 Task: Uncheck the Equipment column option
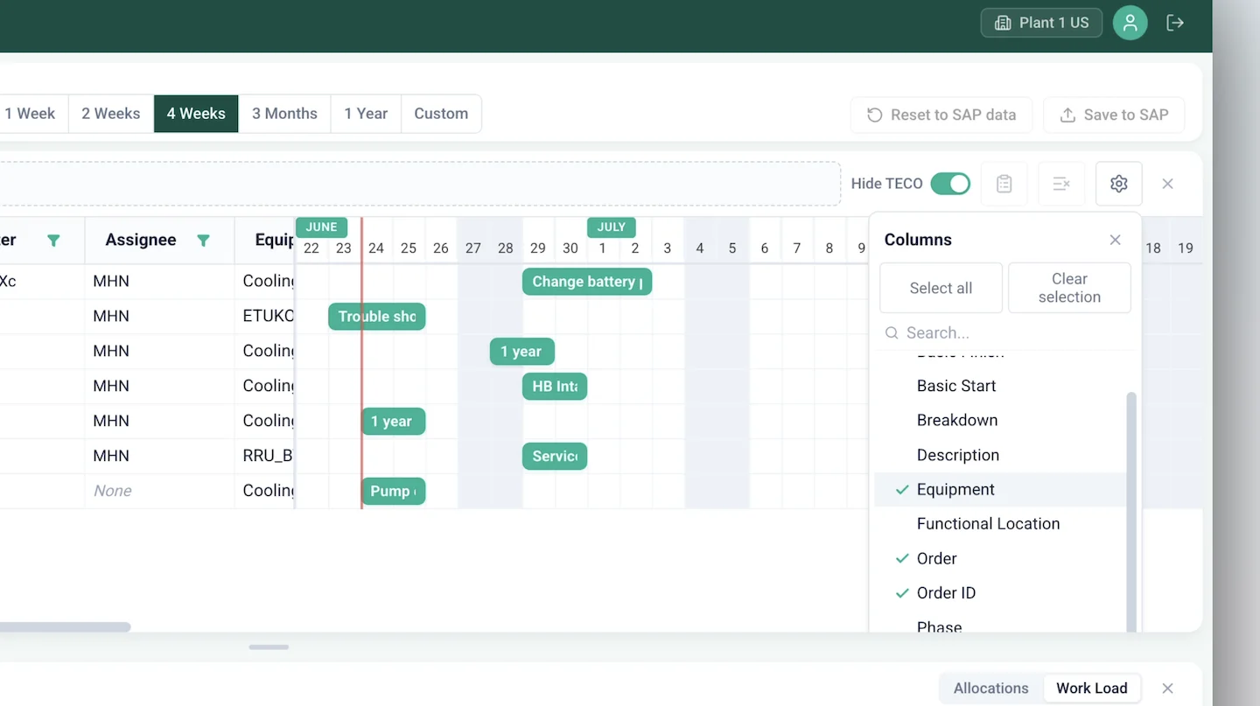(1000, 490)
